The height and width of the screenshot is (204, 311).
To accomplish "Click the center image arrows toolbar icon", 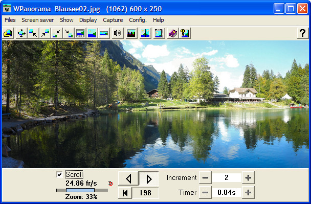I will coord(21,33).
